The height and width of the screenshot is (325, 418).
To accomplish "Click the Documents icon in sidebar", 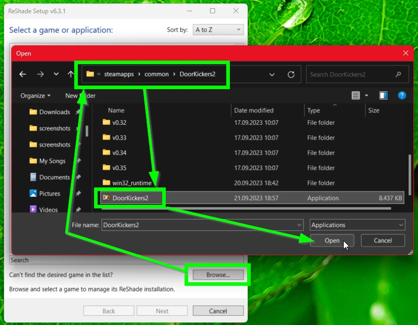I will coord(33,177).
